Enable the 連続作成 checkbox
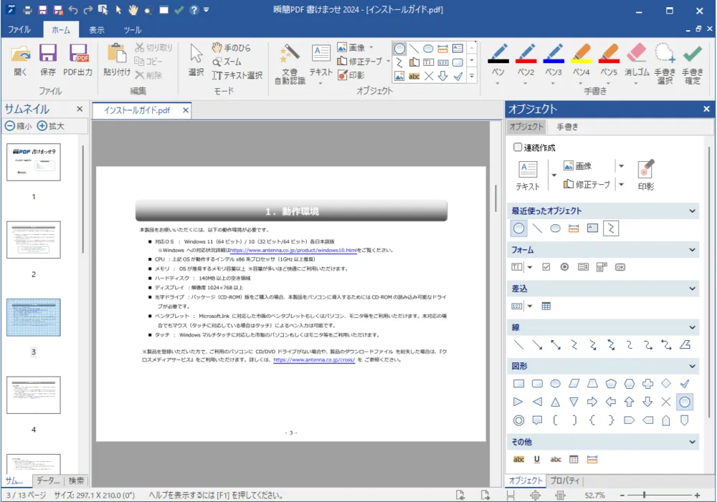Viewport: 717px width, 502px height. pyautogui.click(x=518, y=148)
